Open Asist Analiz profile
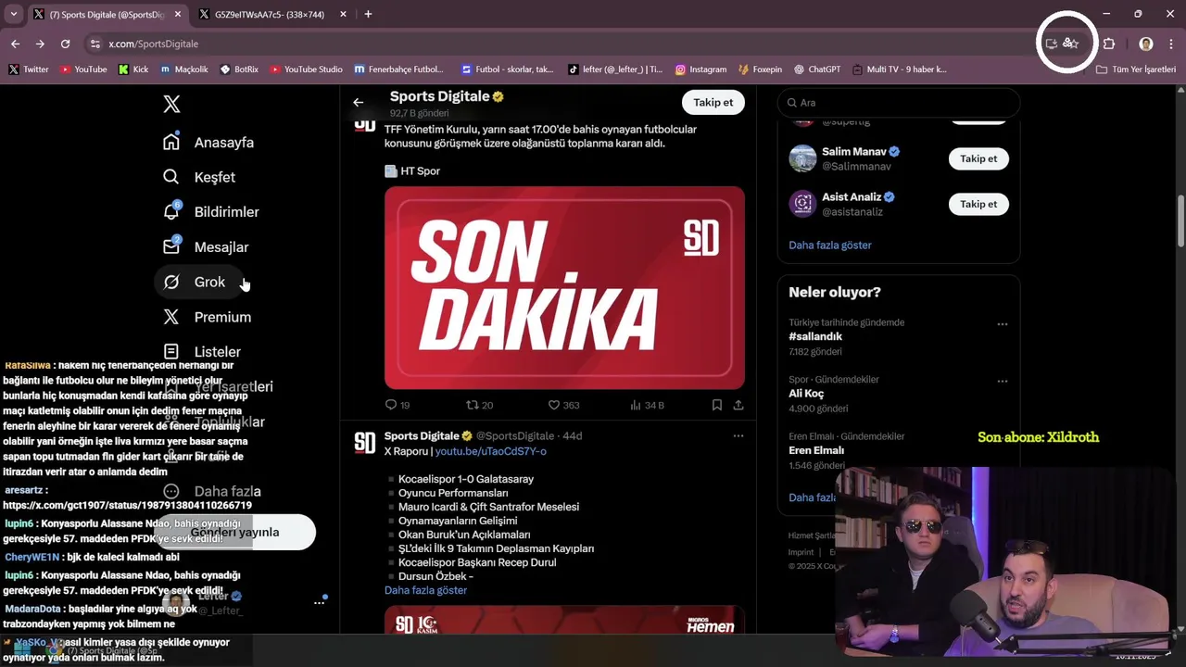 (x=851, y=196)
